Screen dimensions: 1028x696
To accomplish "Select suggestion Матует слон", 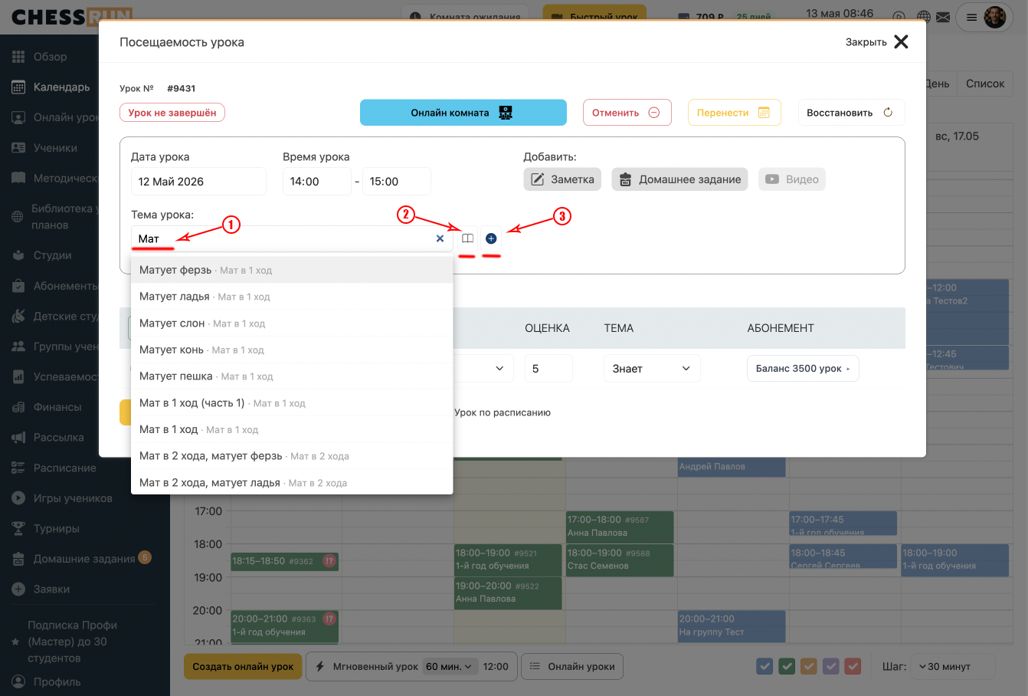I will click(x=292, y=323).
